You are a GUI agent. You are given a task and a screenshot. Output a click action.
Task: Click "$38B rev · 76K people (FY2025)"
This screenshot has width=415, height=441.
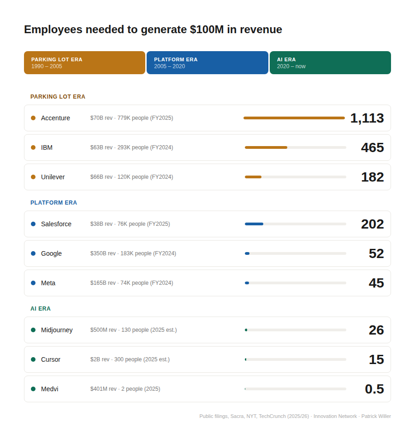130,224
